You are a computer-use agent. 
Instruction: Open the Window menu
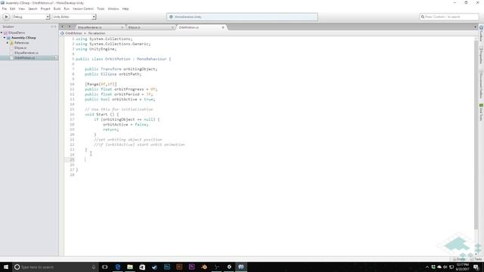click(113, 8)
